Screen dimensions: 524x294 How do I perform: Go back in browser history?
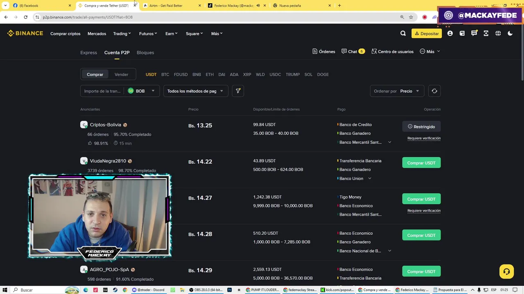[x=6, y=17]
